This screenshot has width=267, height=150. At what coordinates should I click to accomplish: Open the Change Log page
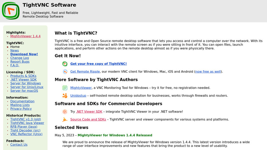click(x=20, y=58)
